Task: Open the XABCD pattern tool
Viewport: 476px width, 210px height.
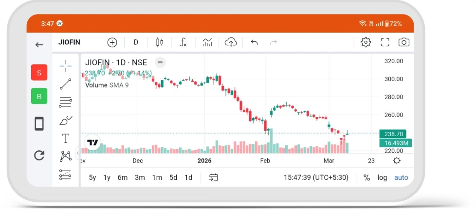Action: (x=66, y=157)
